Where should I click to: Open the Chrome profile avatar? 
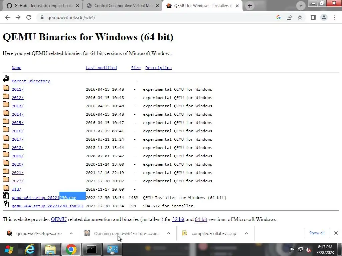pyautogui.click(x=324, y=17)
